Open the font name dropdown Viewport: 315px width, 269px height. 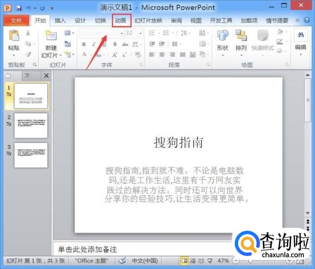121,33
